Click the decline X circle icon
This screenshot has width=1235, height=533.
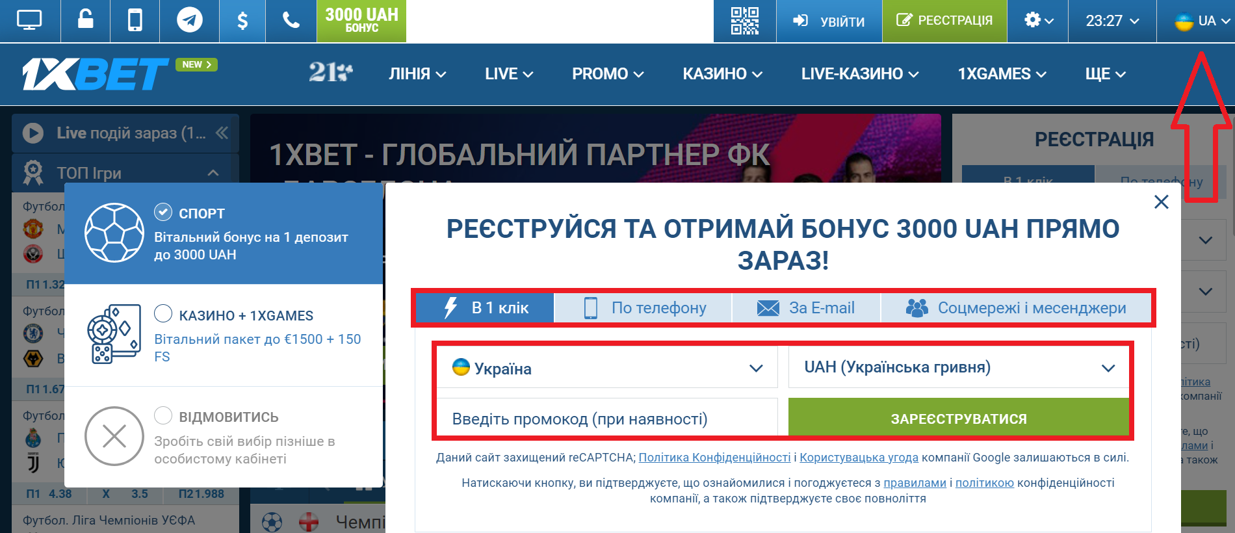114,436
